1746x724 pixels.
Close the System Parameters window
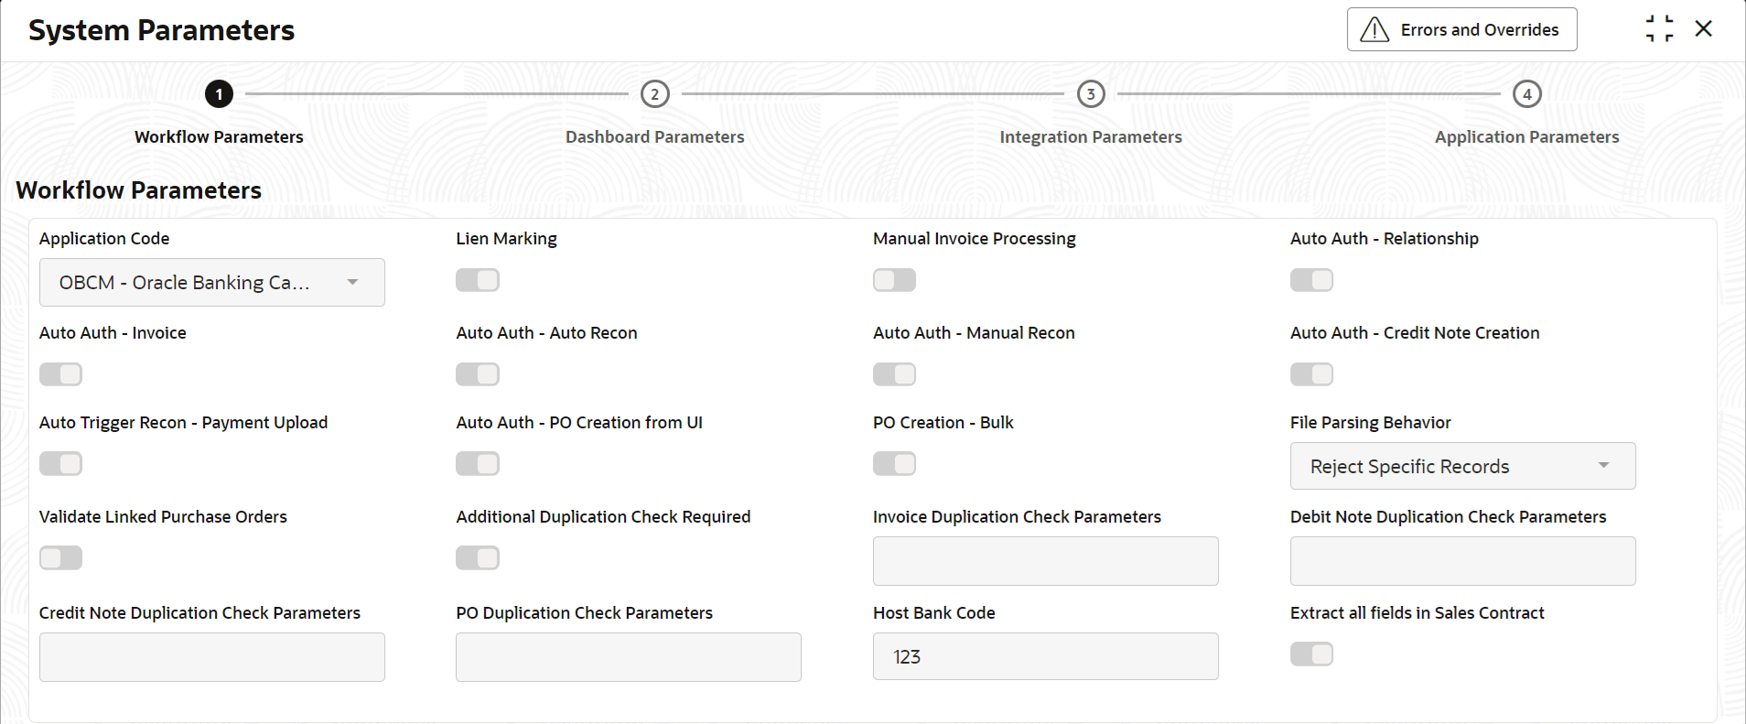tap(1704, 29)
